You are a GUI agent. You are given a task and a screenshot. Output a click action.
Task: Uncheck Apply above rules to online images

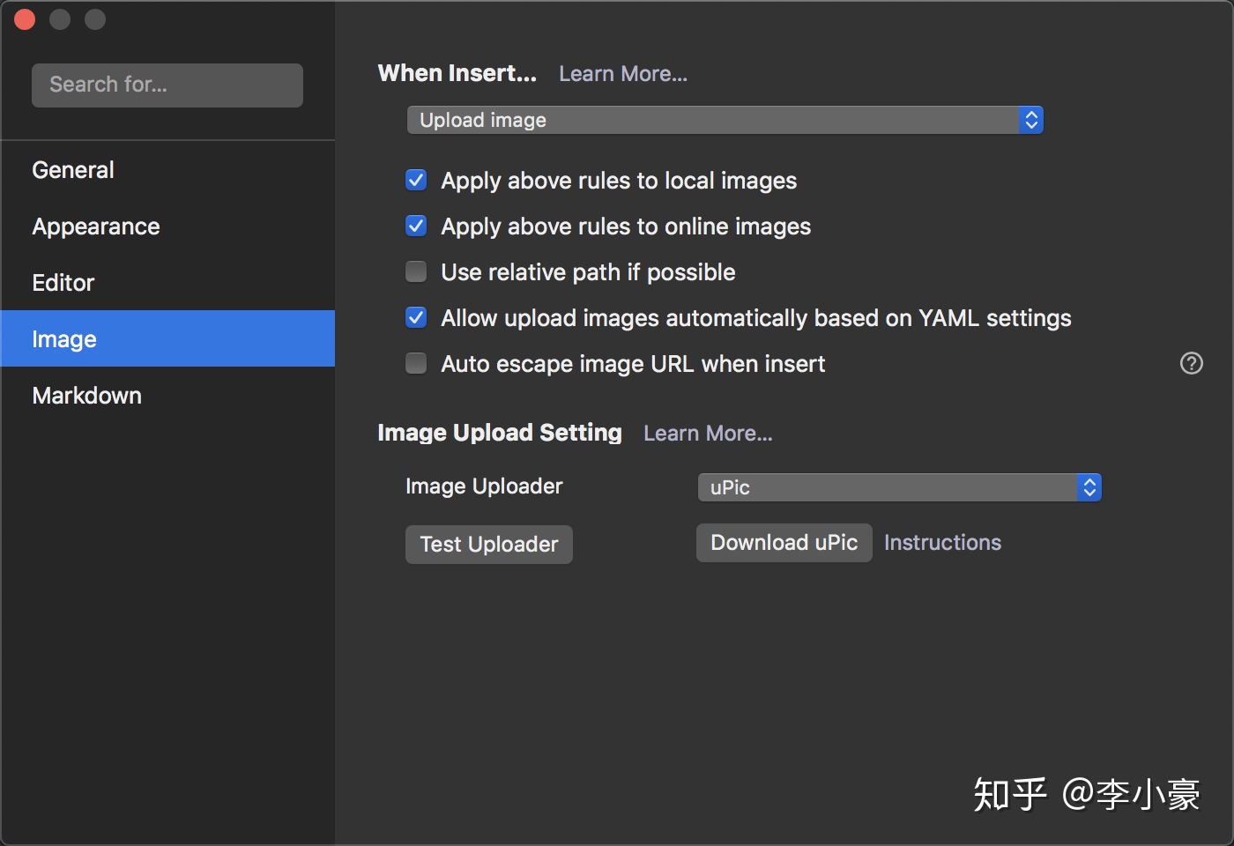416,226
